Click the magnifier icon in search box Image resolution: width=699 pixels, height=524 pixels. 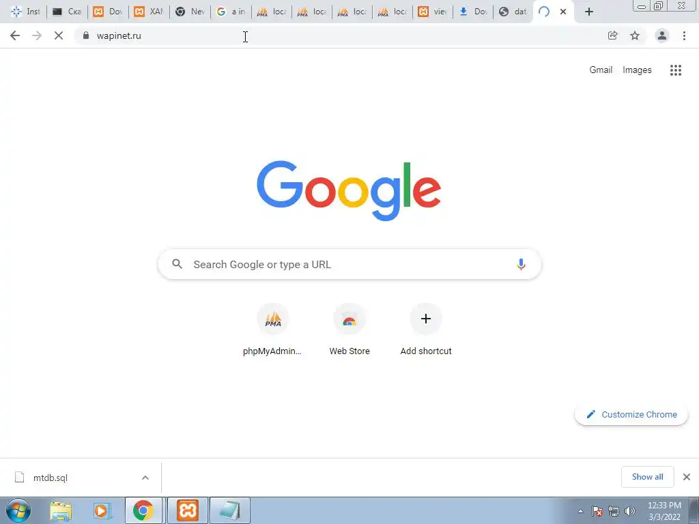[x=177, y=264]
